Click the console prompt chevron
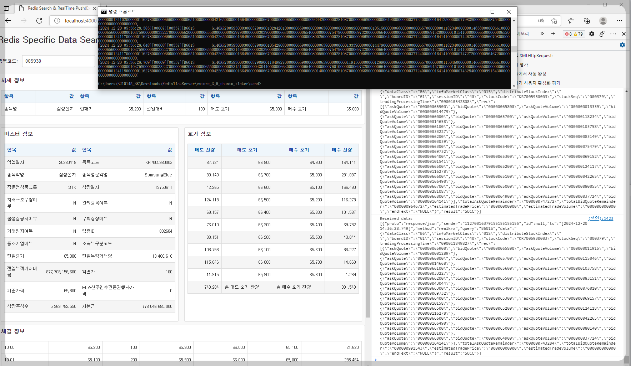 [x=375, y=360]
